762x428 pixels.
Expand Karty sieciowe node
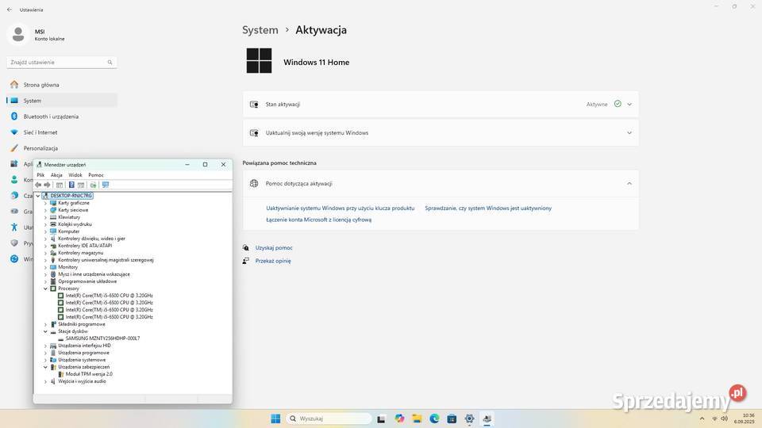(46, 210)
